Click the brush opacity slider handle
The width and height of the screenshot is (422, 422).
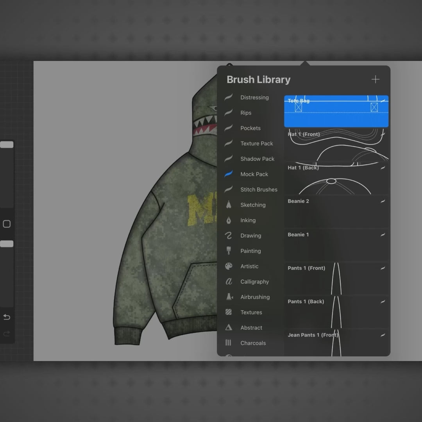7,244
